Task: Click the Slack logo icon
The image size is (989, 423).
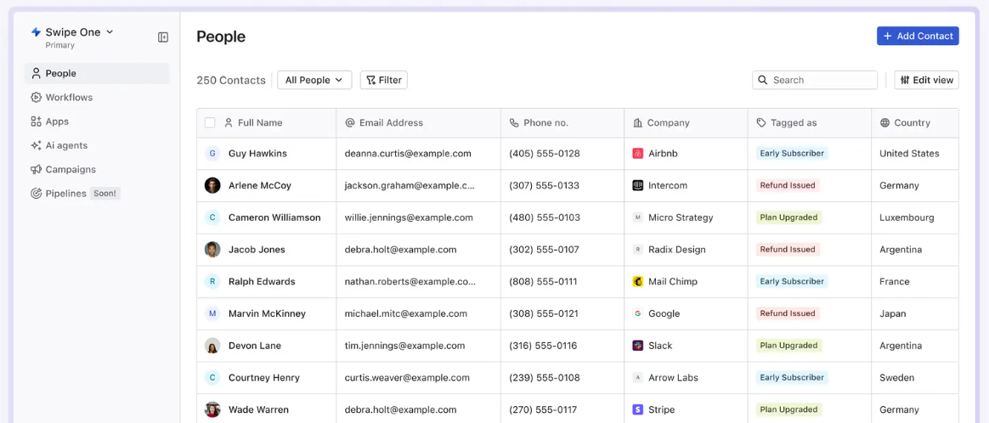Action: (x=638, y=346)
